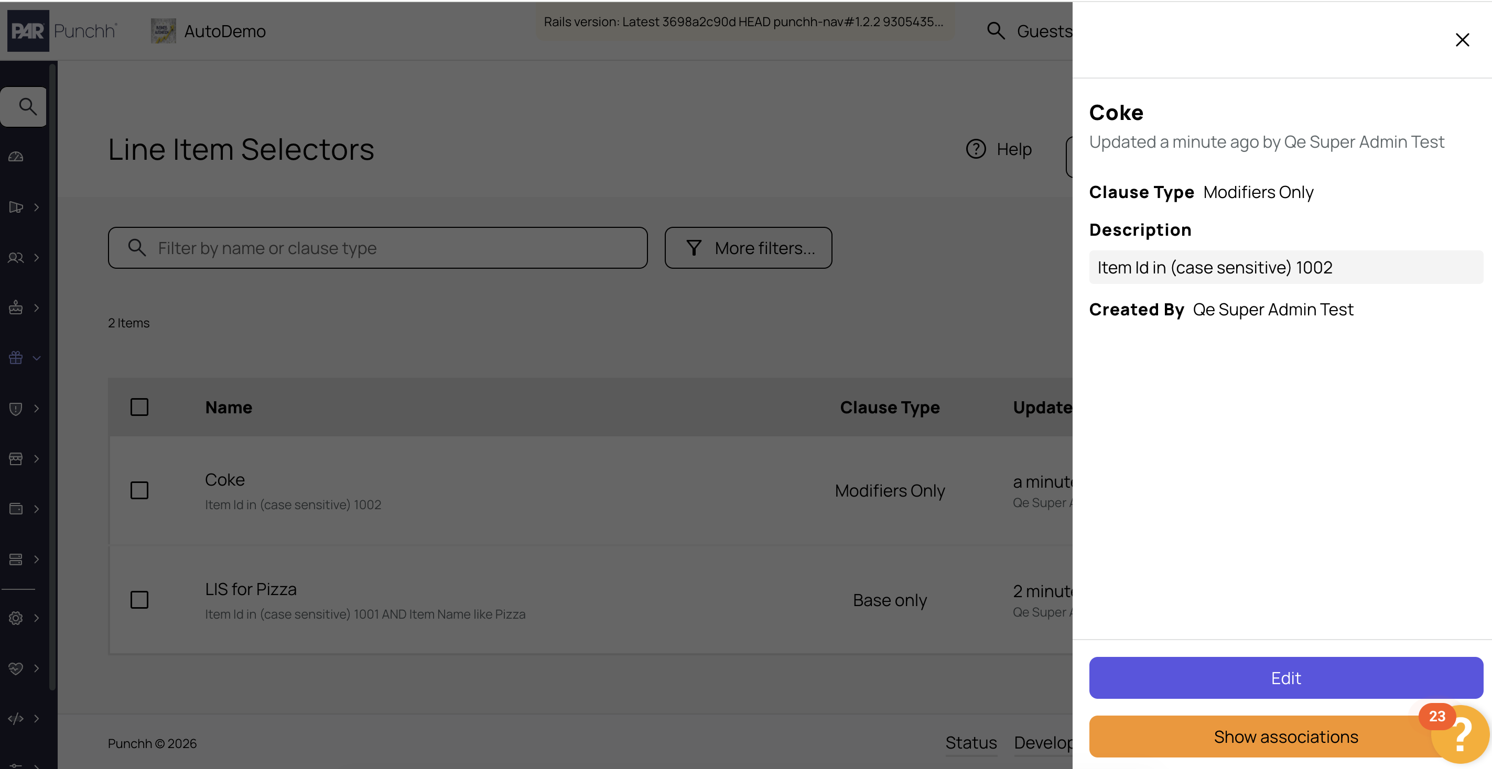Click the 2 Items count text
This screenshot has width=1492, height=769.
pyautogui.click(x=128, y=323)
